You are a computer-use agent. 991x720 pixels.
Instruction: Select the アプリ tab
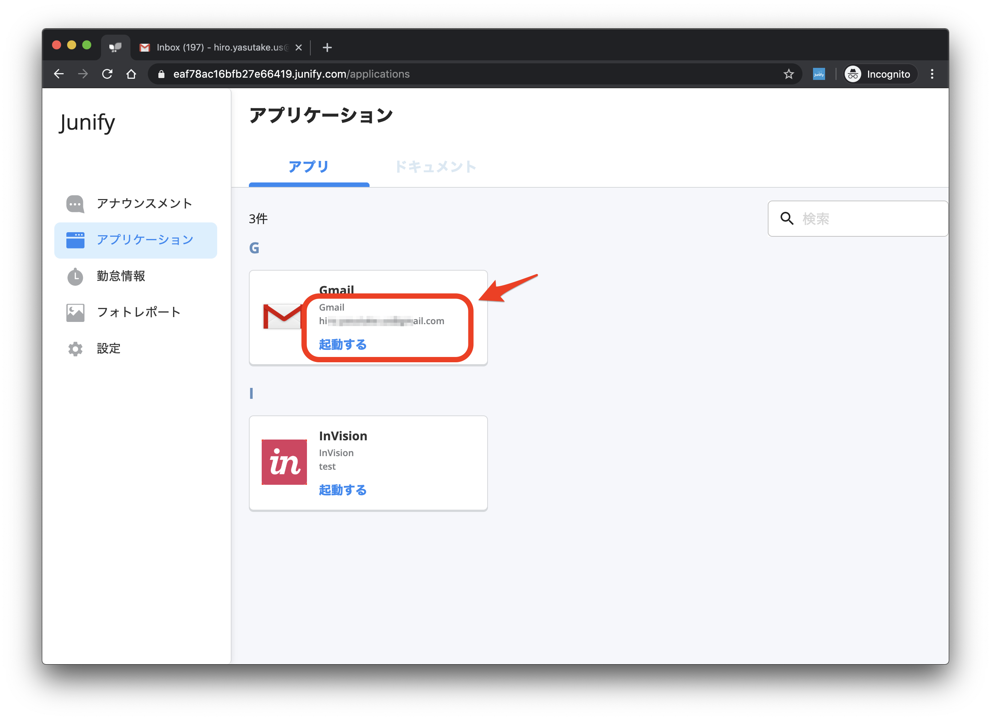(308, 167)
